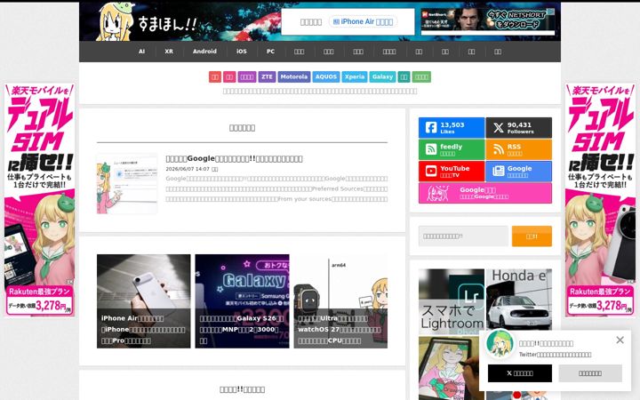
Task: Click the grey dismiss button in the popup
Action: [x=590, y=373]
